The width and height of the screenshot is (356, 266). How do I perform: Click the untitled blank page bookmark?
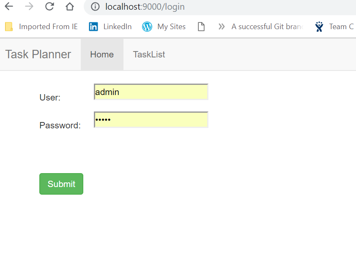click(x=201, y=27)
